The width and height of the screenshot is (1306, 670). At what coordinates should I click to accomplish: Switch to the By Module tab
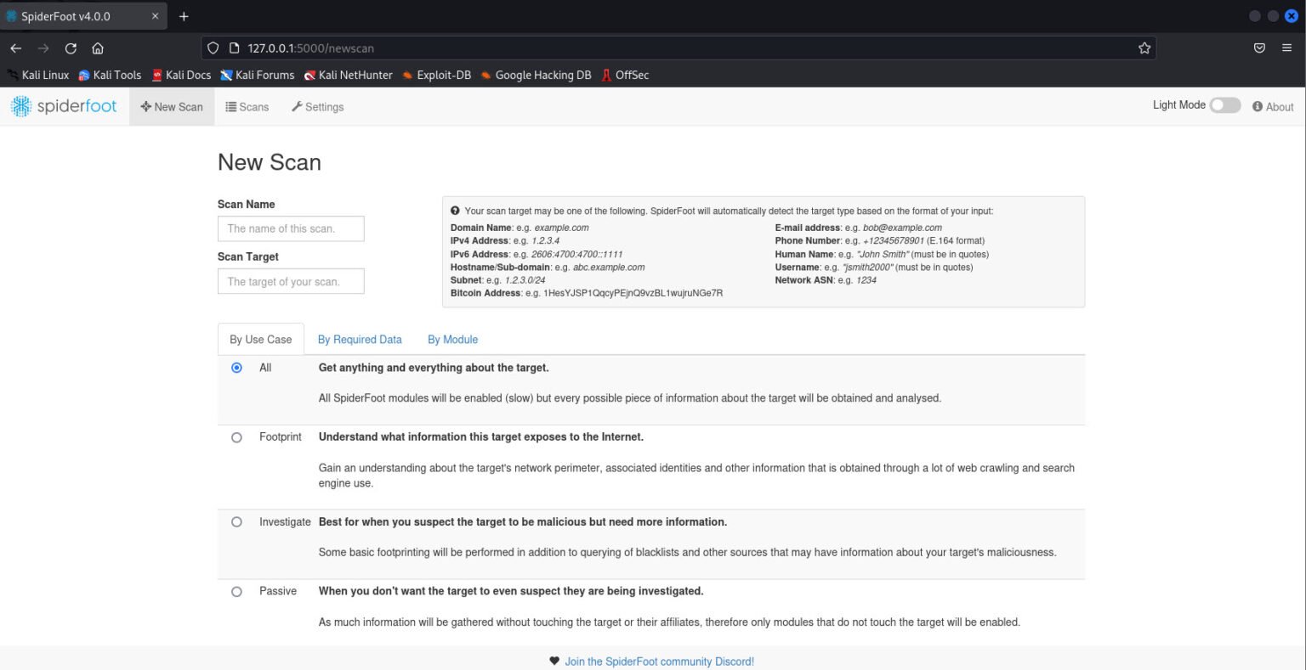click(x=452, y=339)
